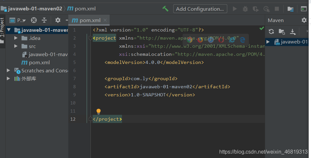Expand the .idea folder
Screen dimensions: 311x158
click(16, 38)
